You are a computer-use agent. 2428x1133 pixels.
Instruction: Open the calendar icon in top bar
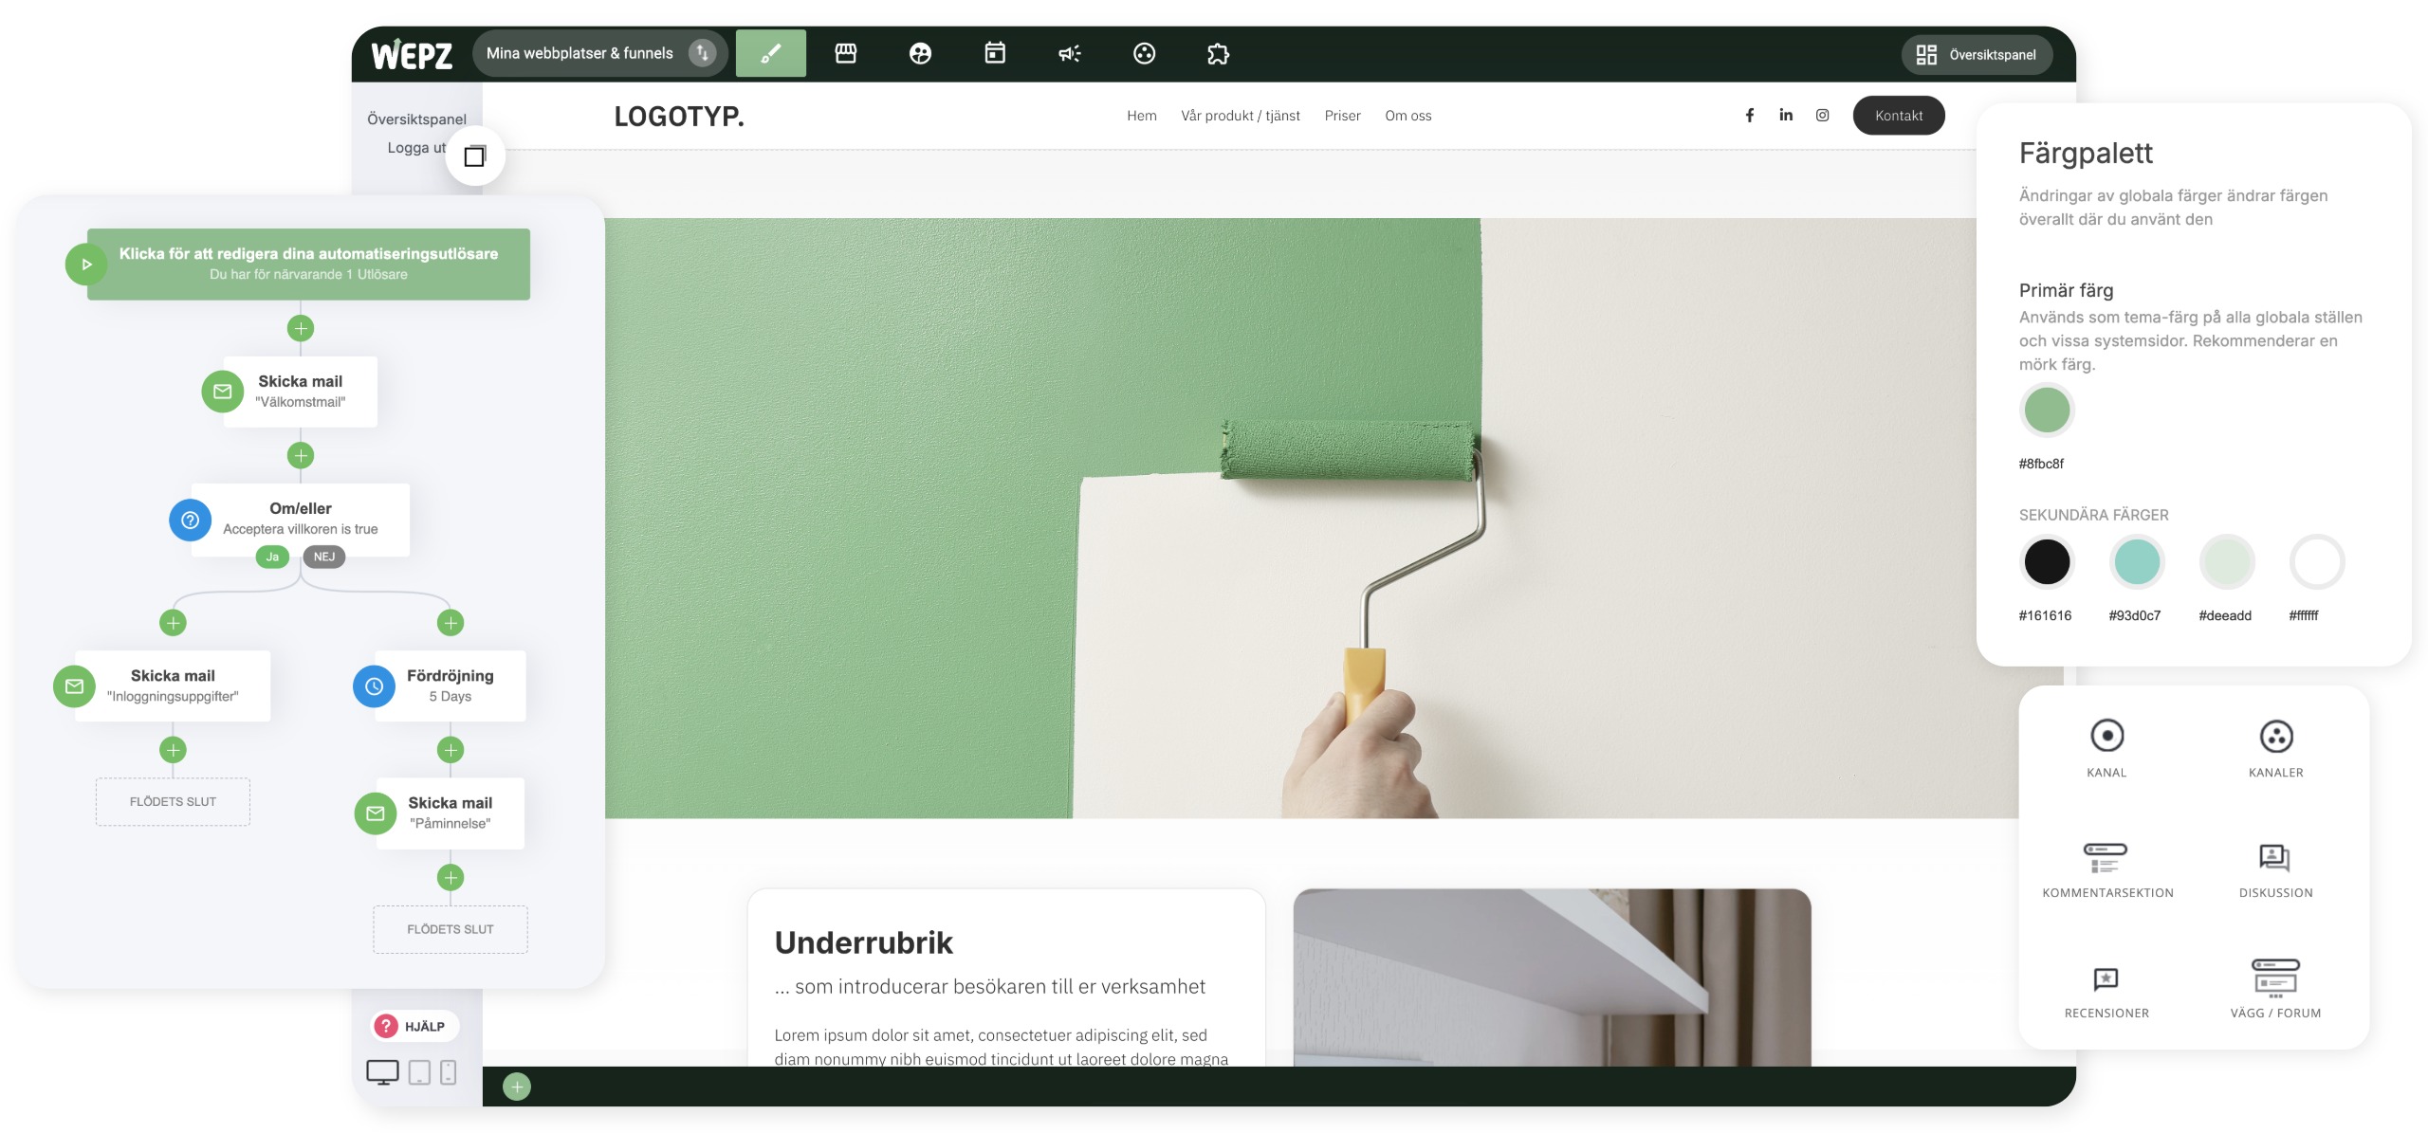coord(994,53)
